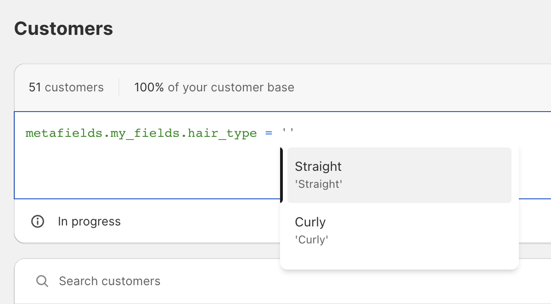Click black indicator bar left of suggestions

tap(281, 175)
